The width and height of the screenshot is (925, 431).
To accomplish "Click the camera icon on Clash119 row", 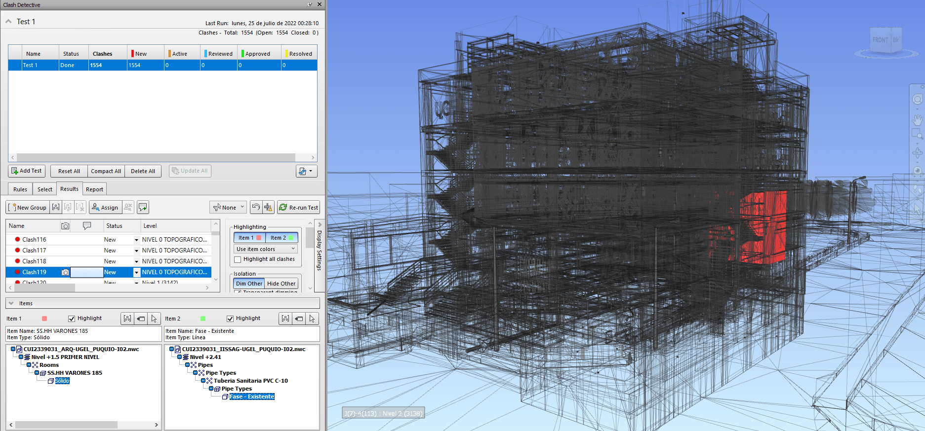I will 65,272.
